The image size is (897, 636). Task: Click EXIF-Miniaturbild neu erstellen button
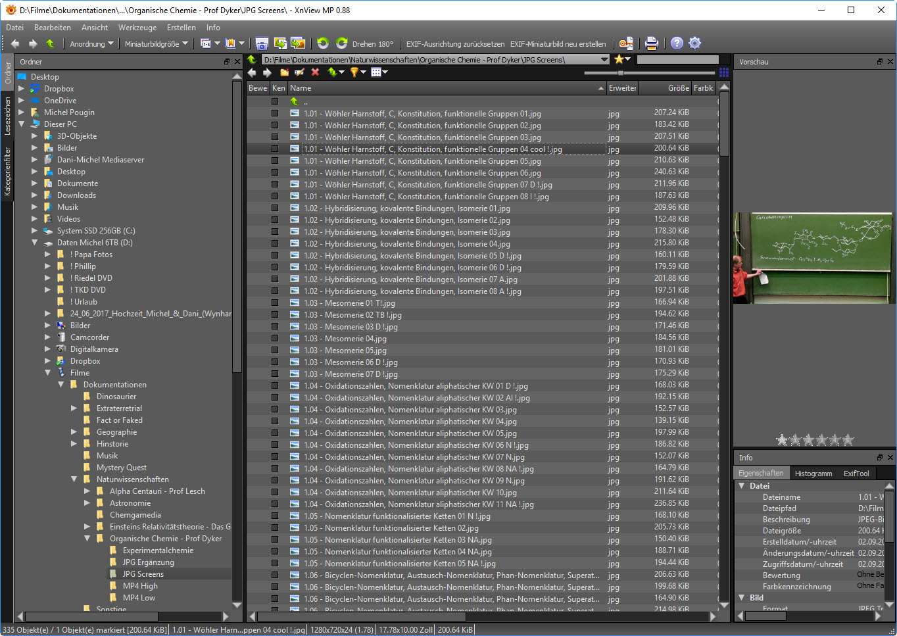point(558,44)
